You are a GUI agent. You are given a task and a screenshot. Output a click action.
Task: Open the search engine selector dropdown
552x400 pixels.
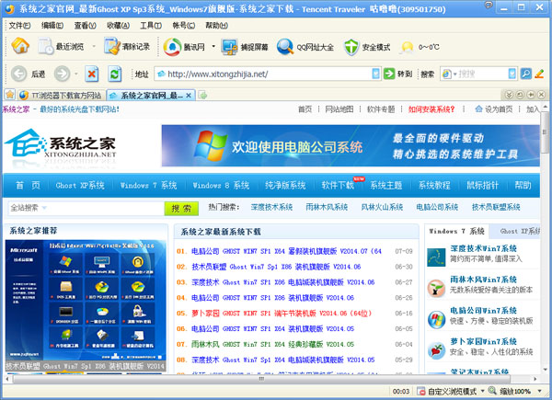click(454, 74)
